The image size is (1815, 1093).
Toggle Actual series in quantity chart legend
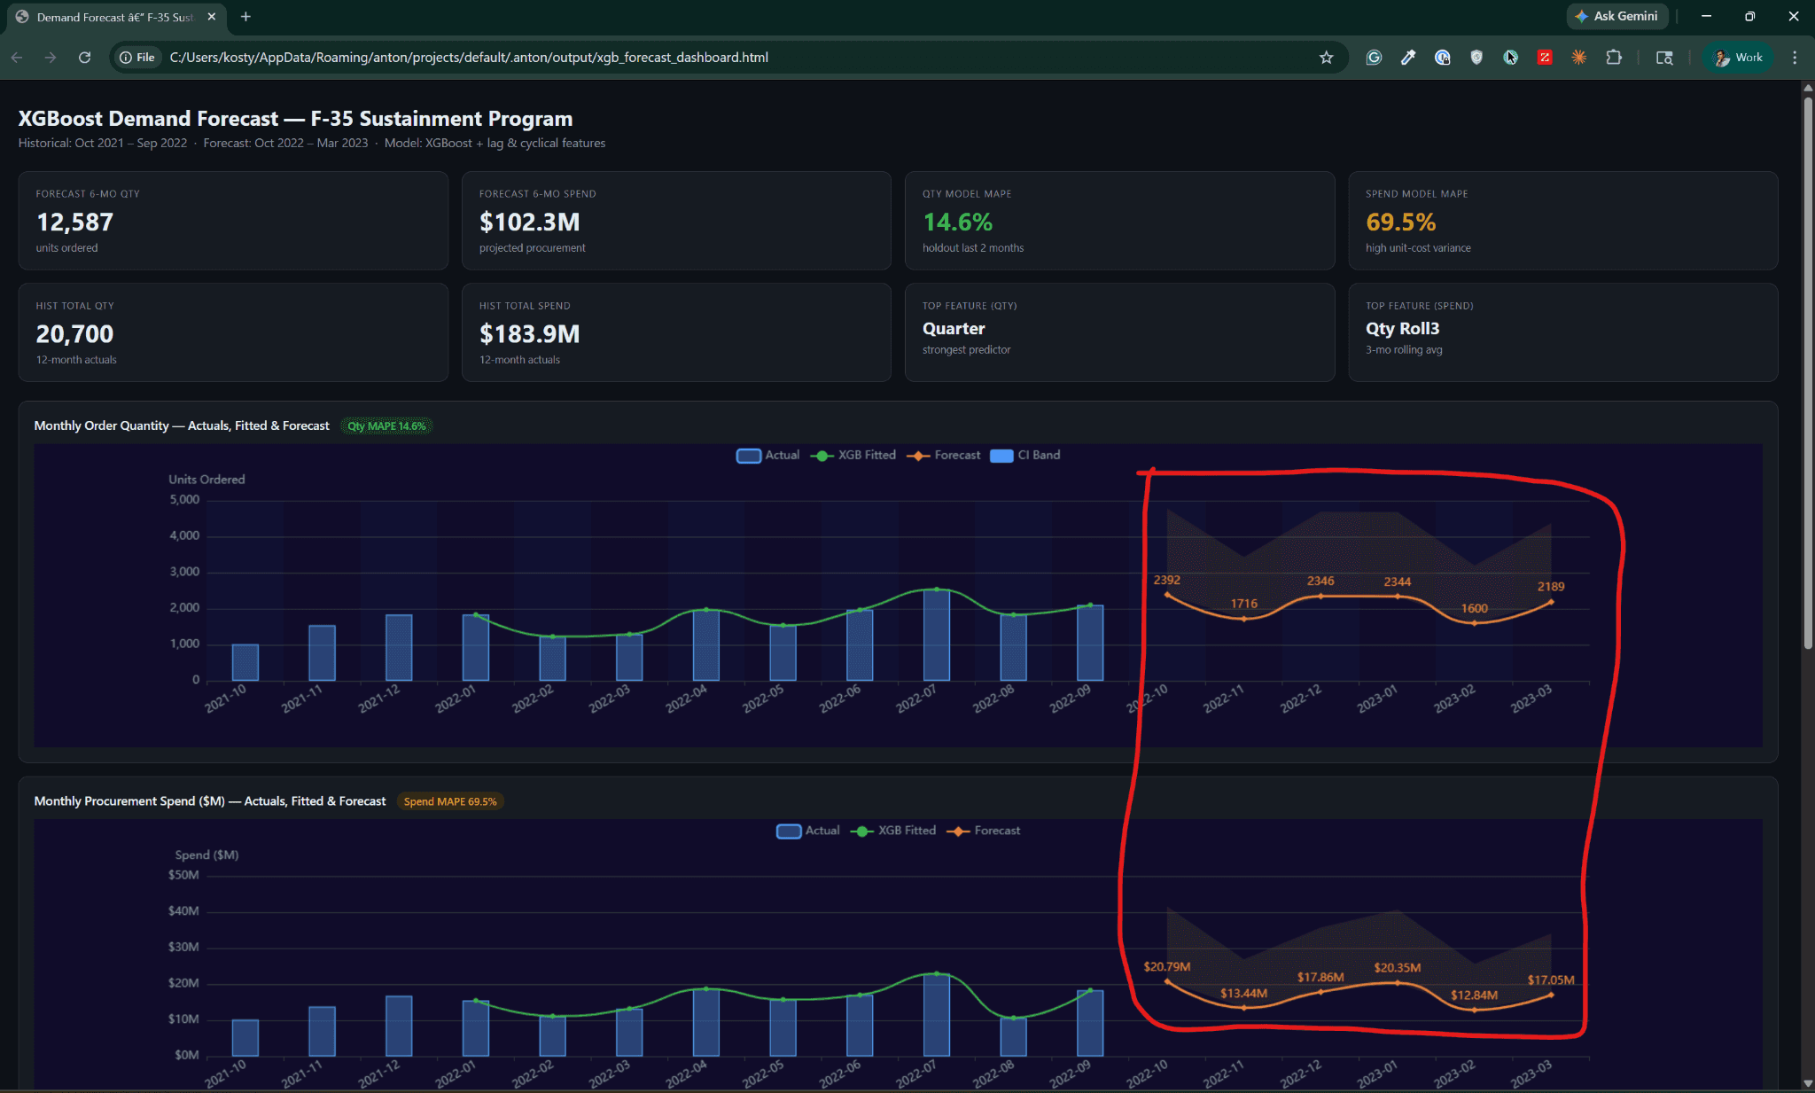click(x=767, y=455)
